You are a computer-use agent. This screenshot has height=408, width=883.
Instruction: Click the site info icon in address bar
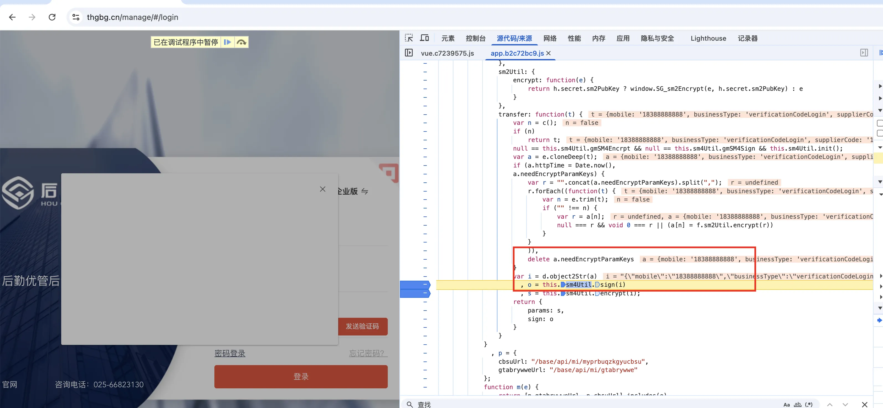click(x=76, y=17)
